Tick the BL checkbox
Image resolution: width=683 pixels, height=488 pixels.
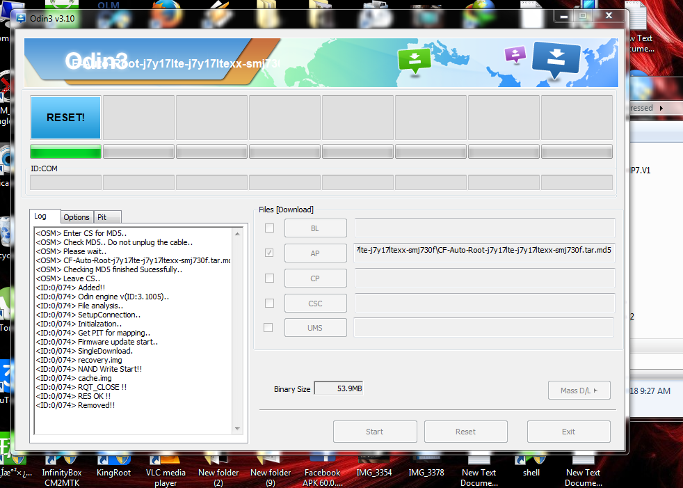click(270, 228)
